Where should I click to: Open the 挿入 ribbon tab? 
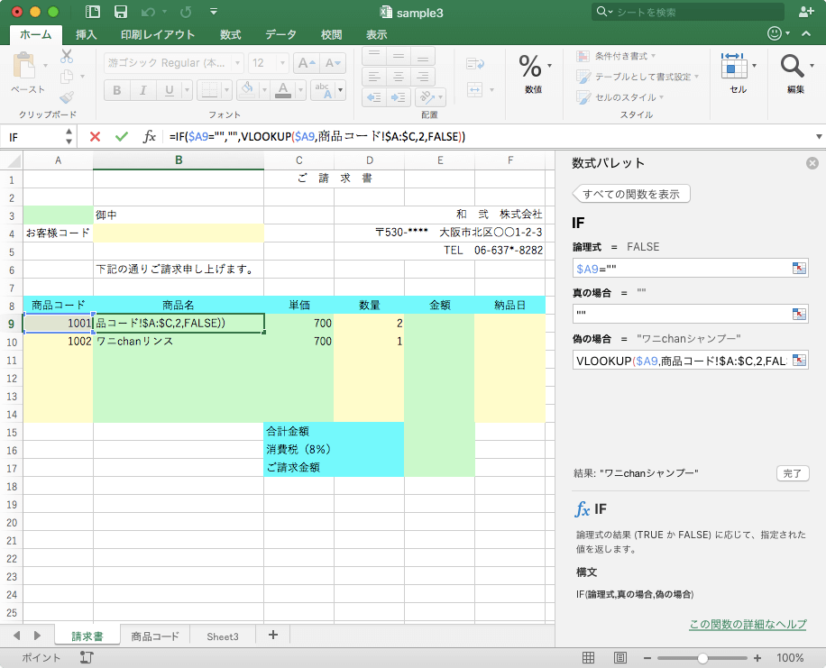pos(86,35)
